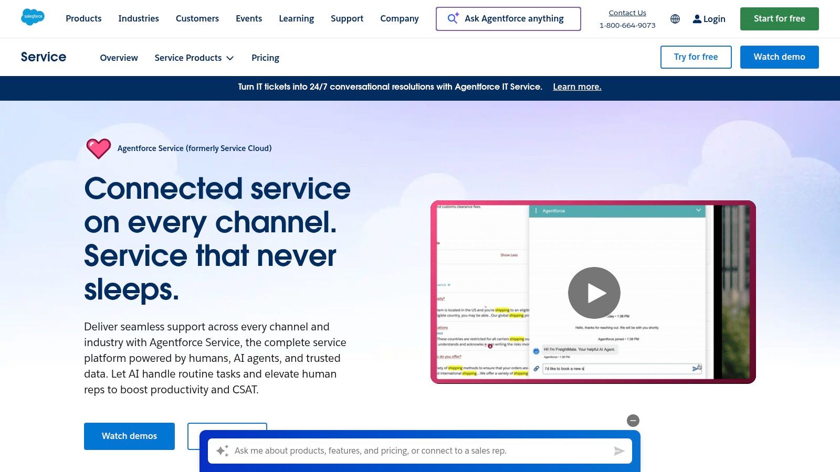Open the Support menu

[346, 18]
